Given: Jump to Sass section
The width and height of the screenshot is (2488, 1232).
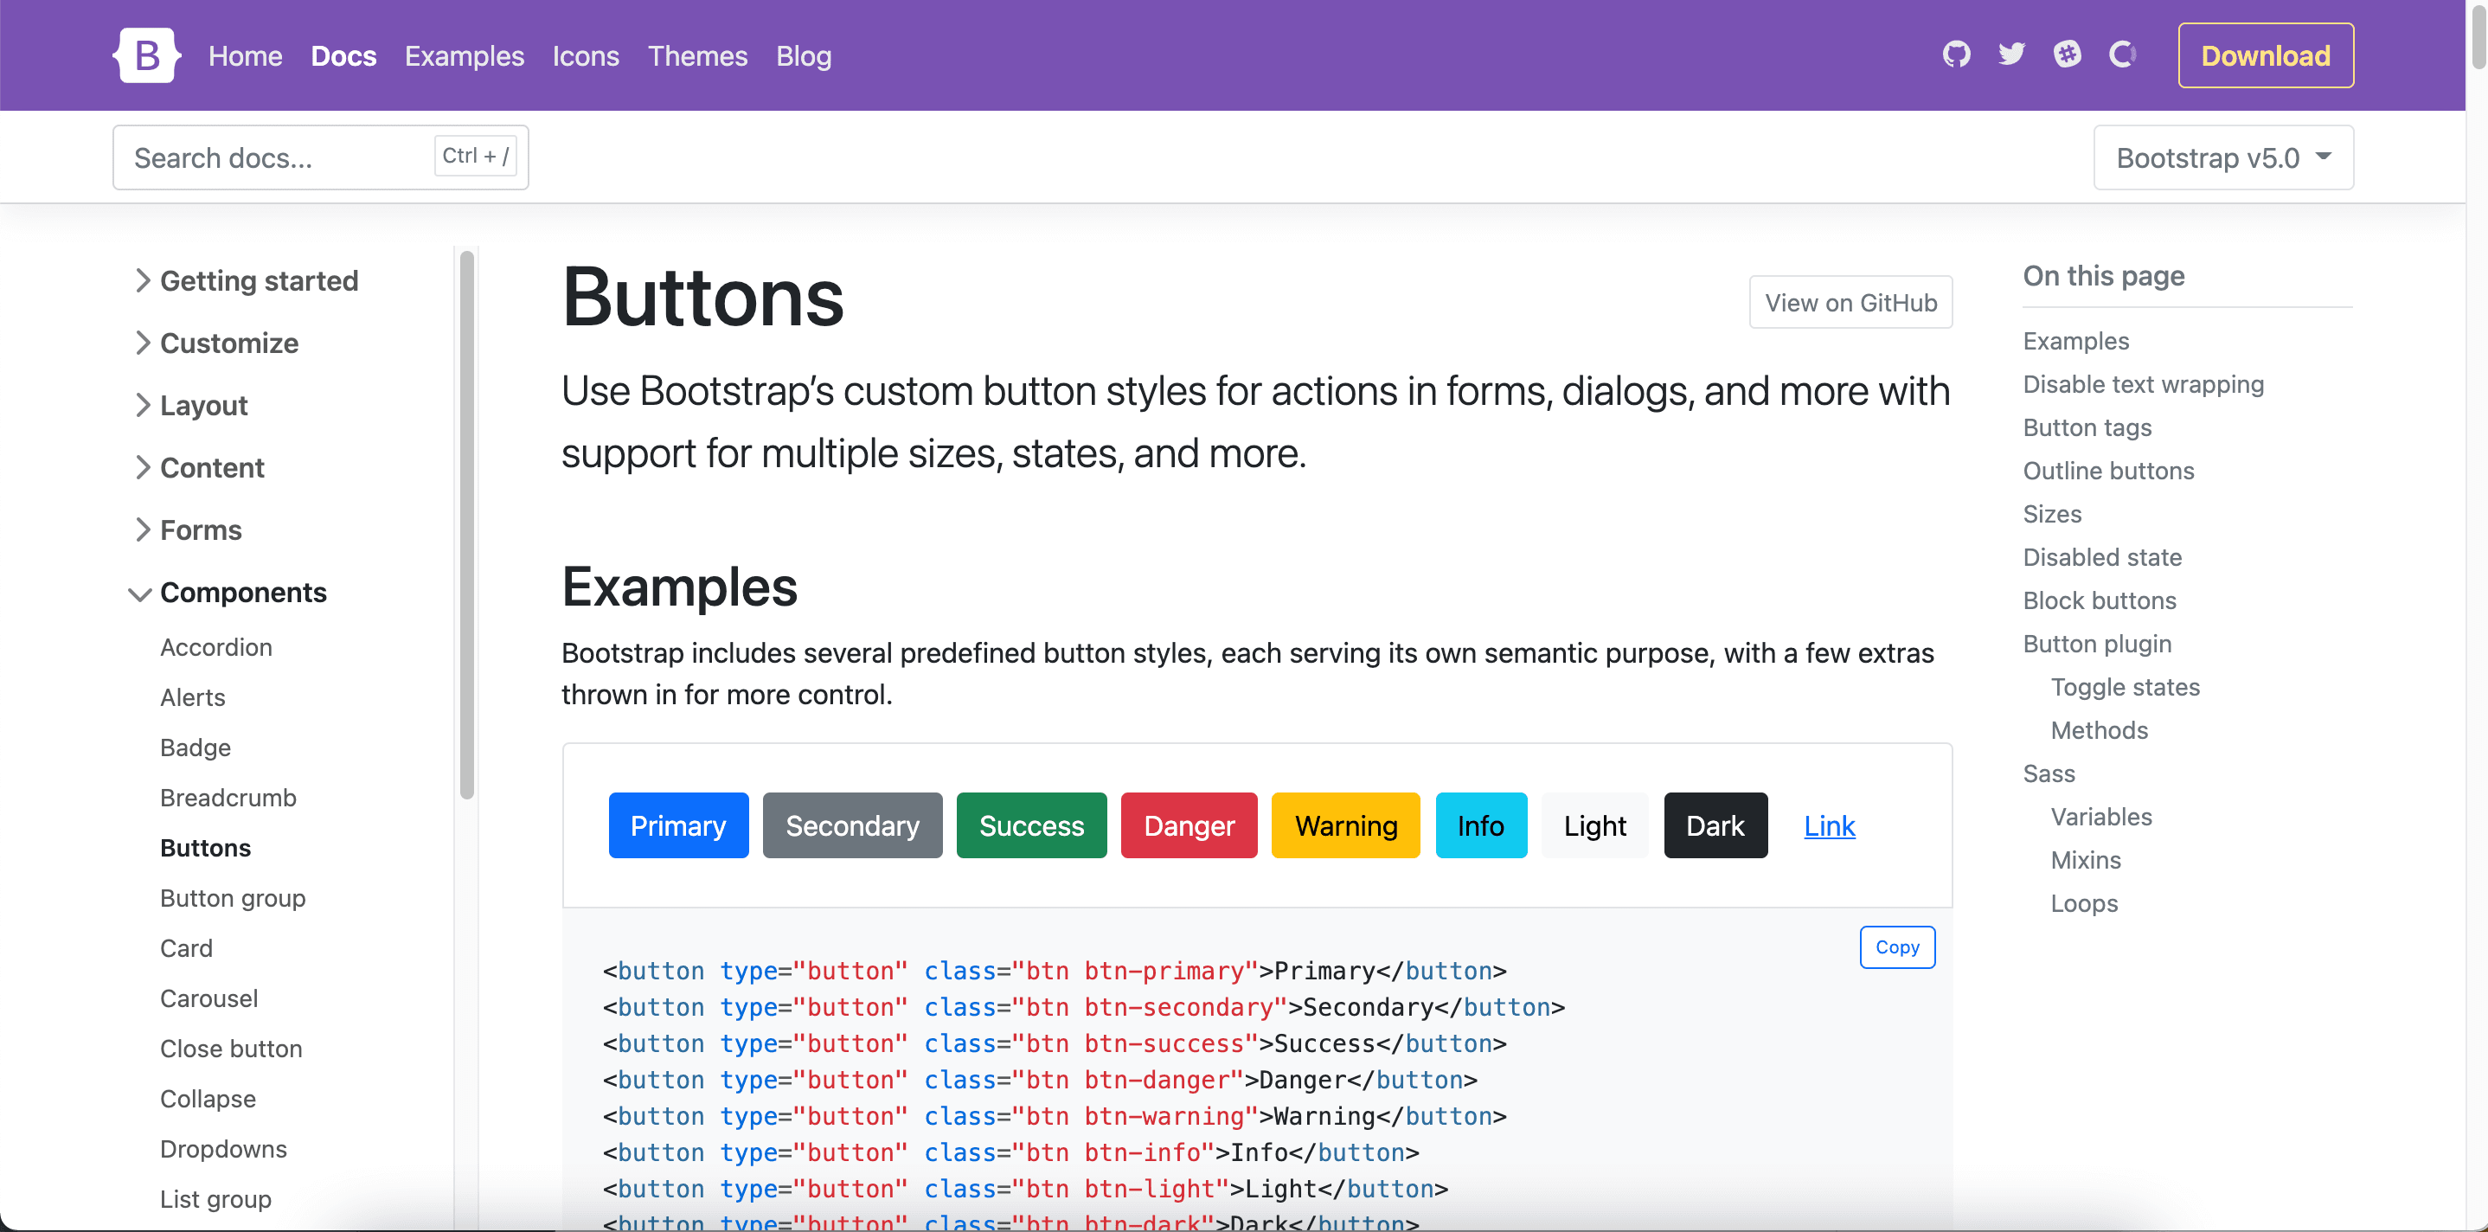Looking at the screenshot, I should (2049, 774).
